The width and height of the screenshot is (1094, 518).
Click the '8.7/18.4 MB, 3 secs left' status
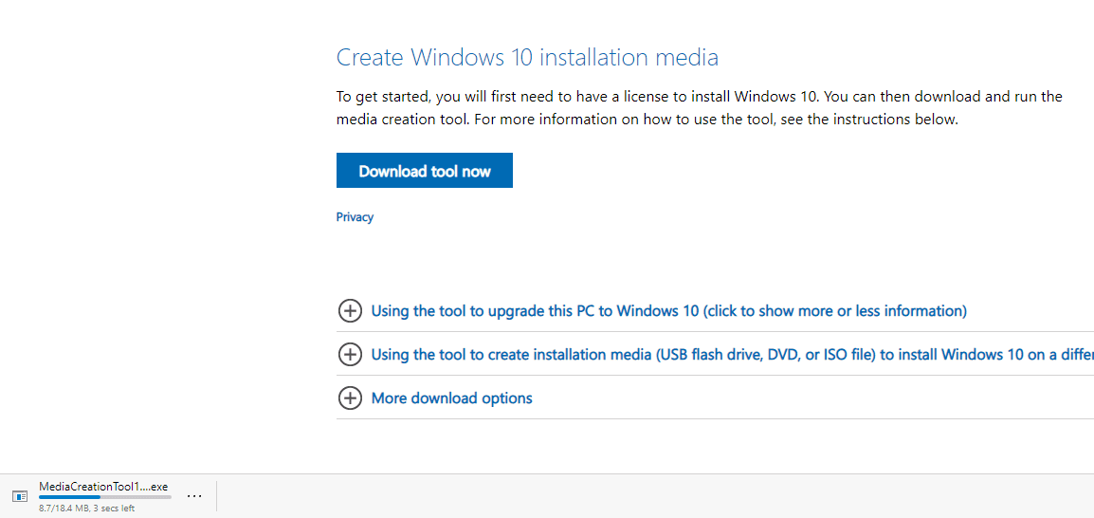[86, 509]
